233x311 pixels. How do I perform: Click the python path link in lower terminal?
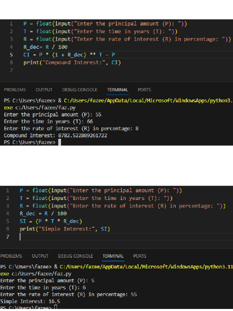(146, 267)
